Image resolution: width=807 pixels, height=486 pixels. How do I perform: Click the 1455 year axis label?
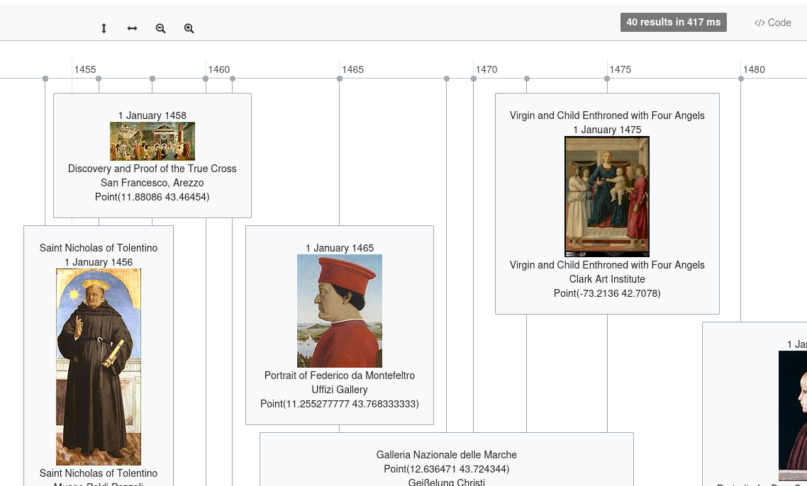(85, 69)
